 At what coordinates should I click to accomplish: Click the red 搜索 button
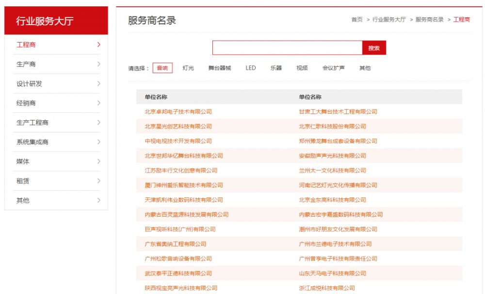[374, 48]
